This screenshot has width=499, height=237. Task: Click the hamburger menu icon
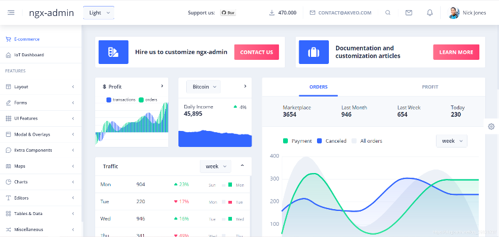(11, 12)
